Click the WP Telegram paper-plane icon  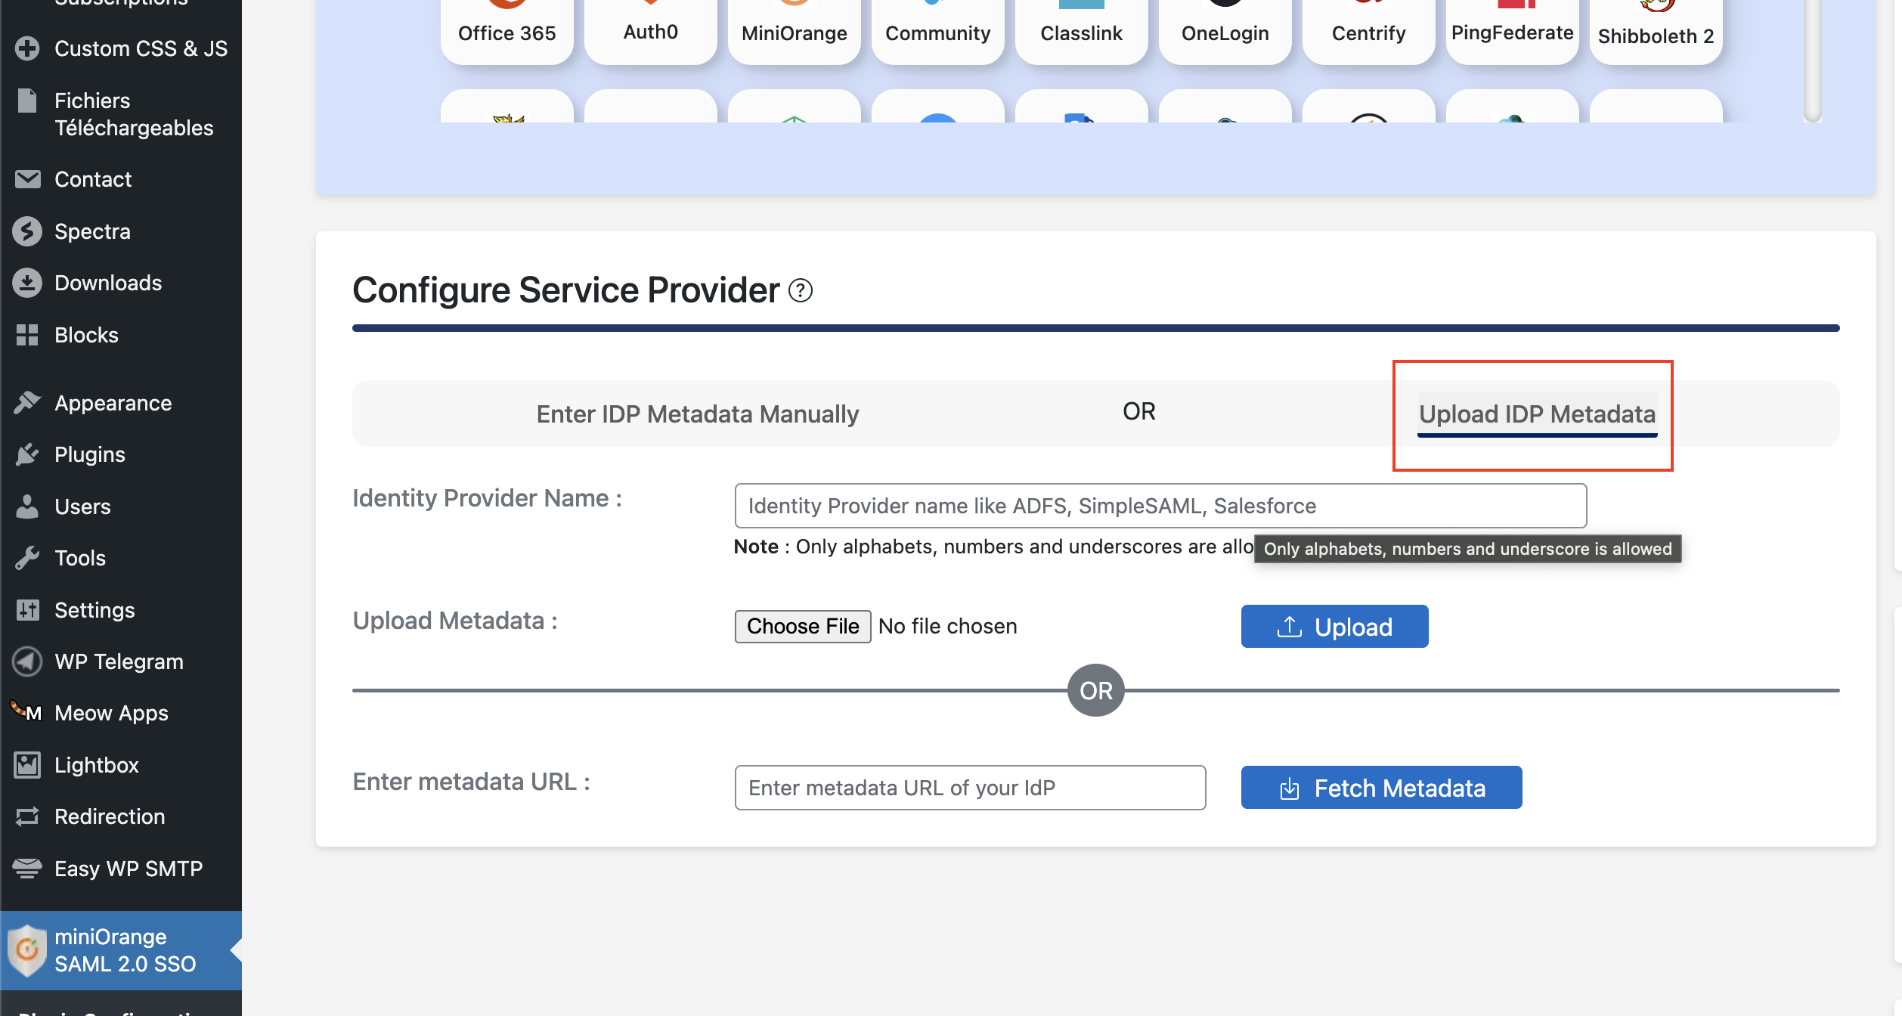27,661
